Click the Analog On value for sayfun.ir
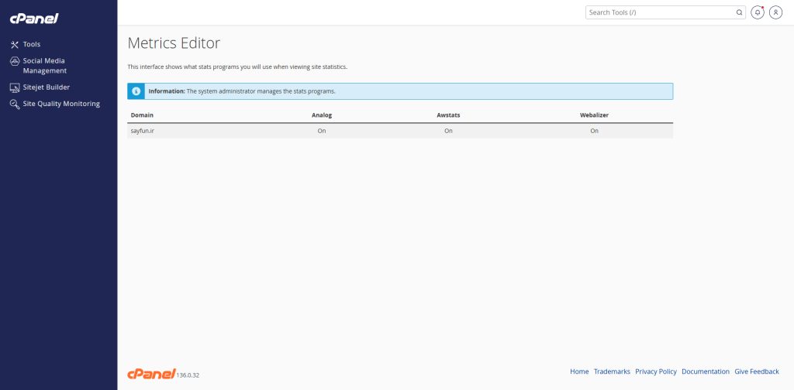This screenshot has width=794, height=390. pyautogui.click(x=322, y=131)
